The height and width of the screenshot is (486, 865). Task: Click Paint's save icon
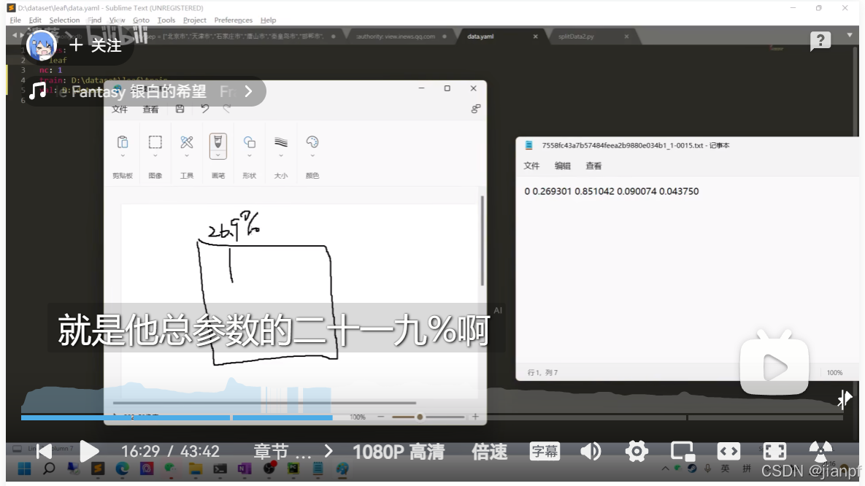(180, 109)
